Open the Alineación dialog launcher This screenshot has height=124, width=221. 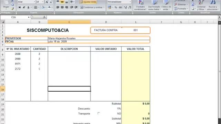(x=104, y=13)
